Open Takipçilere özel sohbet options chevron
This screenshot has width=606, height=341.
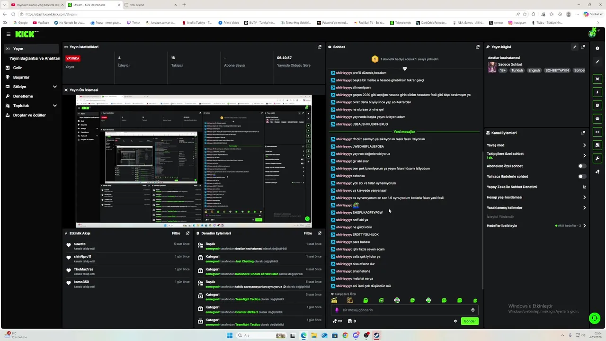(x=584, y=155)
